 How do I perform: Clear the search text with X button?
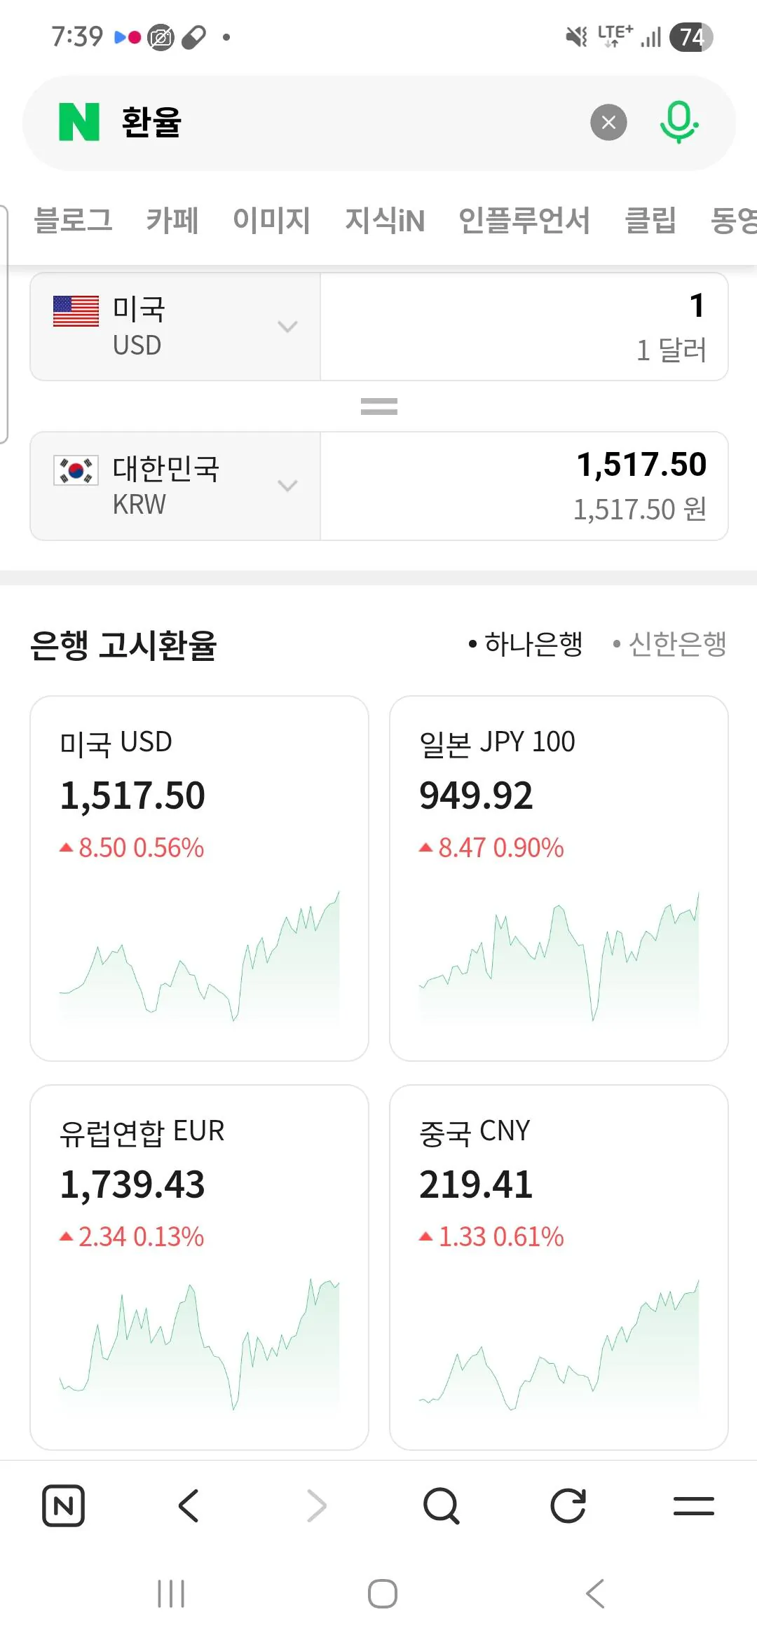(608, 123)
